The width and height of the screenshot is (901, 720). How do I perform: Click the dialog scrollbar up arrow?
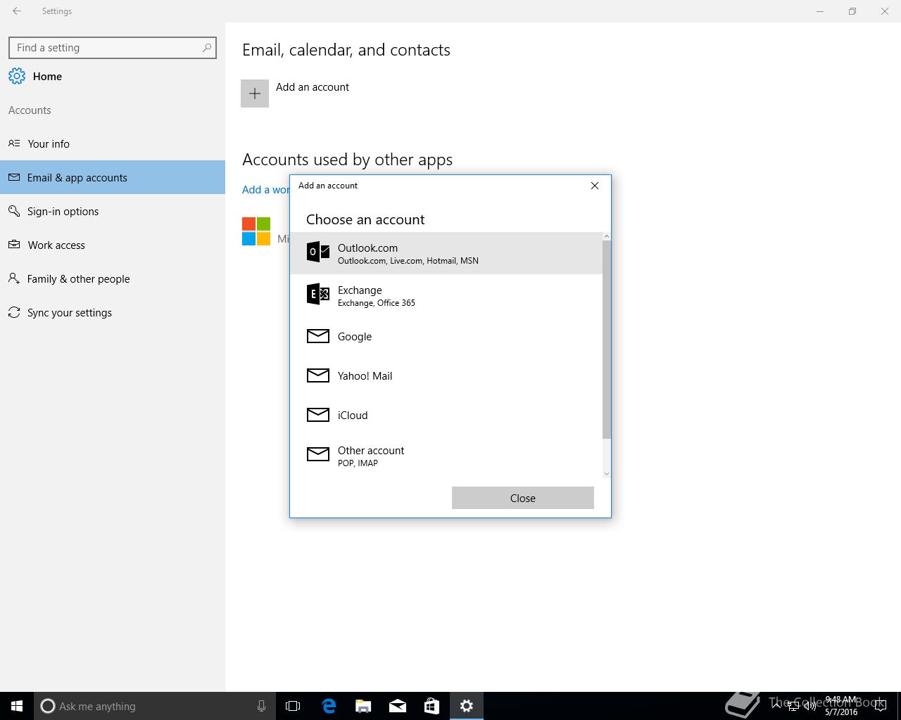pyautogui.click(x=607, y=236)
